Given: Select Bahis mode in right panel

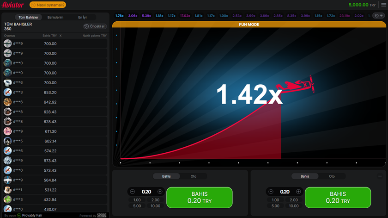Looking at the screenshot, I should coord(304,176).
